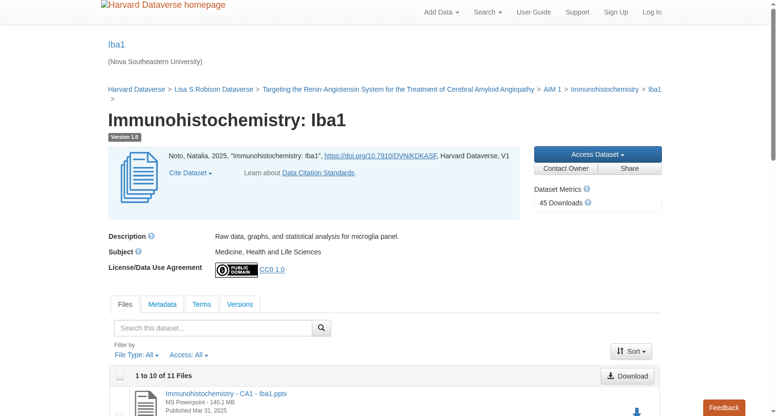This screenshot has height=416, width=777.
Task: Click the Public Domain CC0 badge
Action: 236,270
